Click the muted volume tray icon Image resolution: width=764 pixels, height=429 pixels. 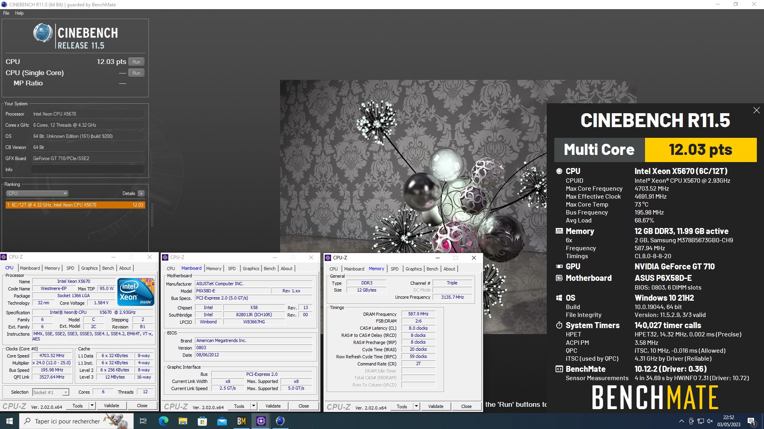pos(710,421)
